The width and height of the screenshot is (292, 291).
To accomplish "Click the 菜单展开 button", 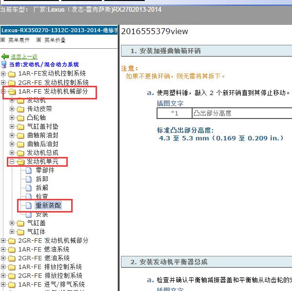I will 19,40.
